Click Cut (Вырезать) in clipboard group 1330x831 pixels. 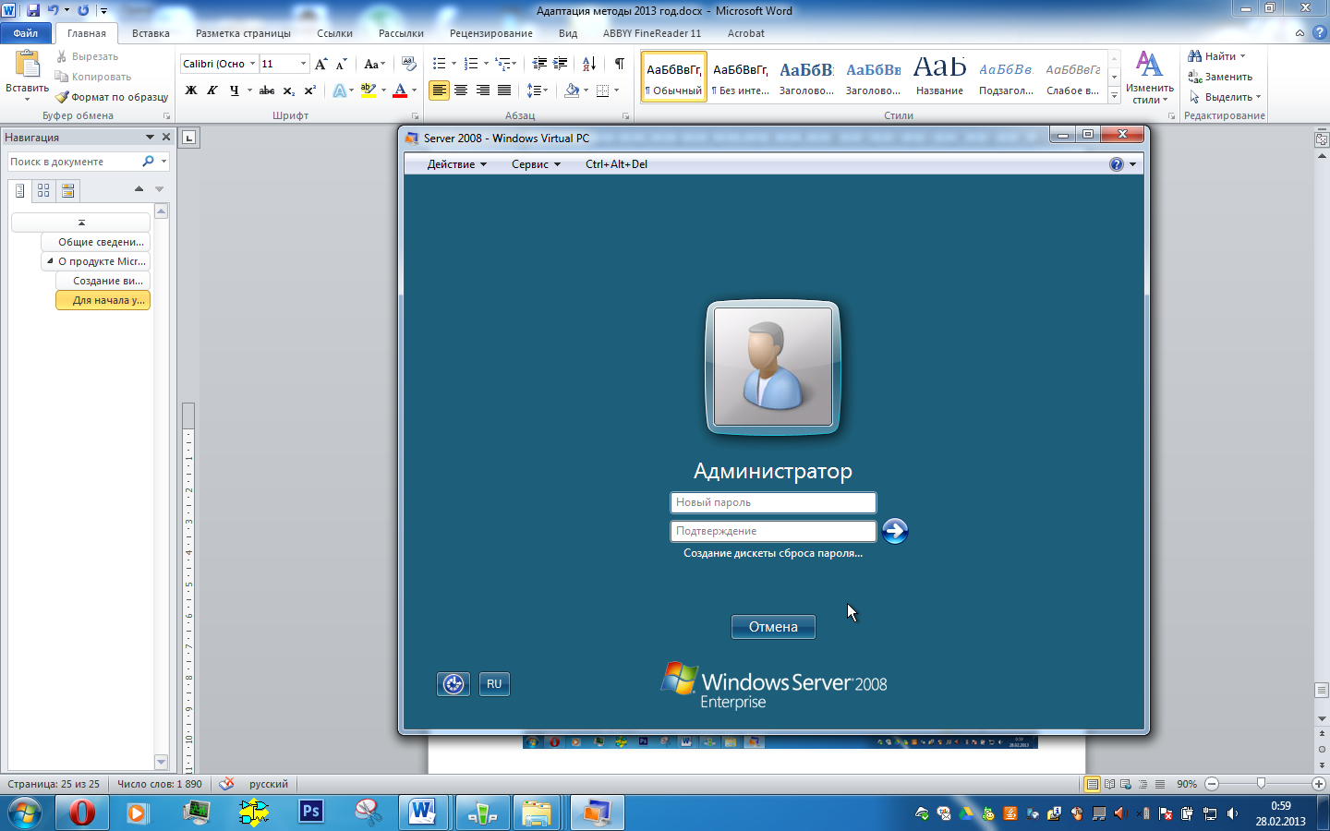pos(88,56)
